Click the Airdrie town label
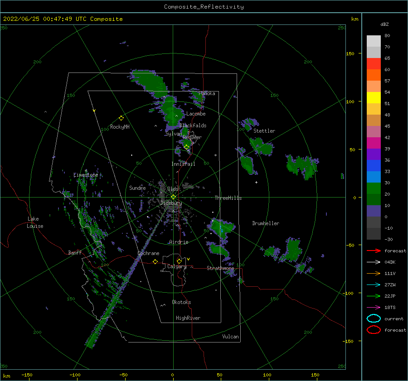Screen dimensions: 408x381 [x=179, y=242]
